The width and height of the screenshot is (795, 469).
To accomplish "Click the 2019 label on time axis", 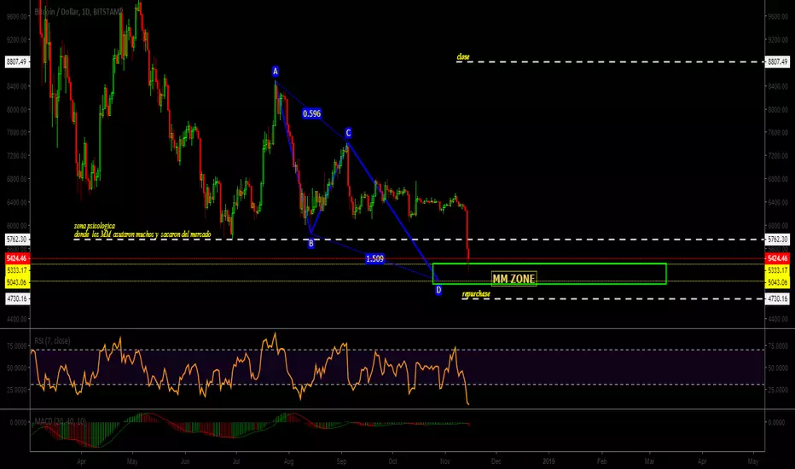I will [x=548, y=461].
